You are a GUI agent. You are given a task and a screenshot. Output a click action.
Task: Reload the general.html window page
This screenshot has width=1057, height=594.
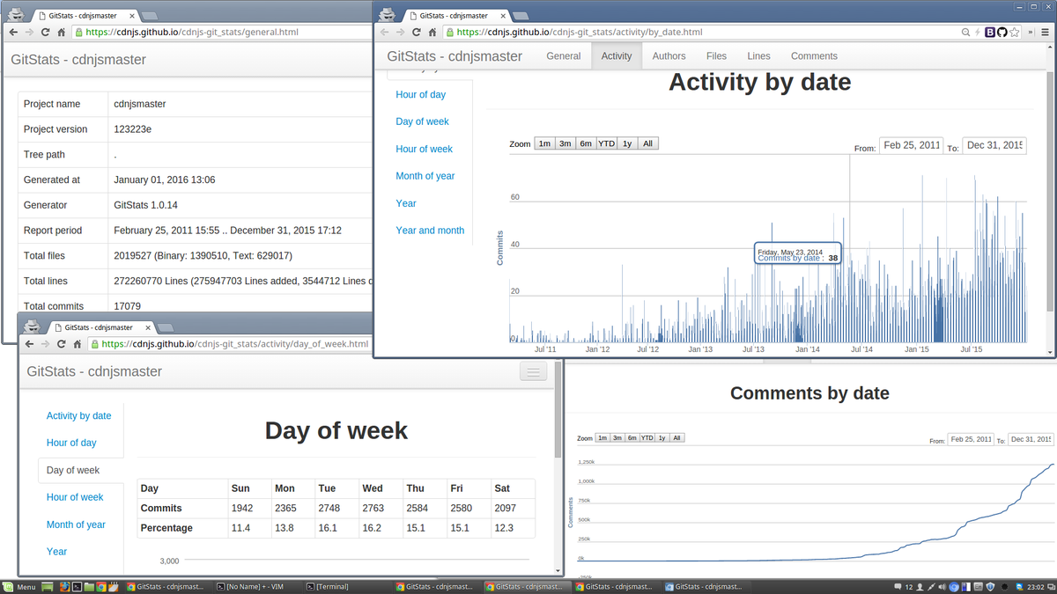[x=45, y=32]
